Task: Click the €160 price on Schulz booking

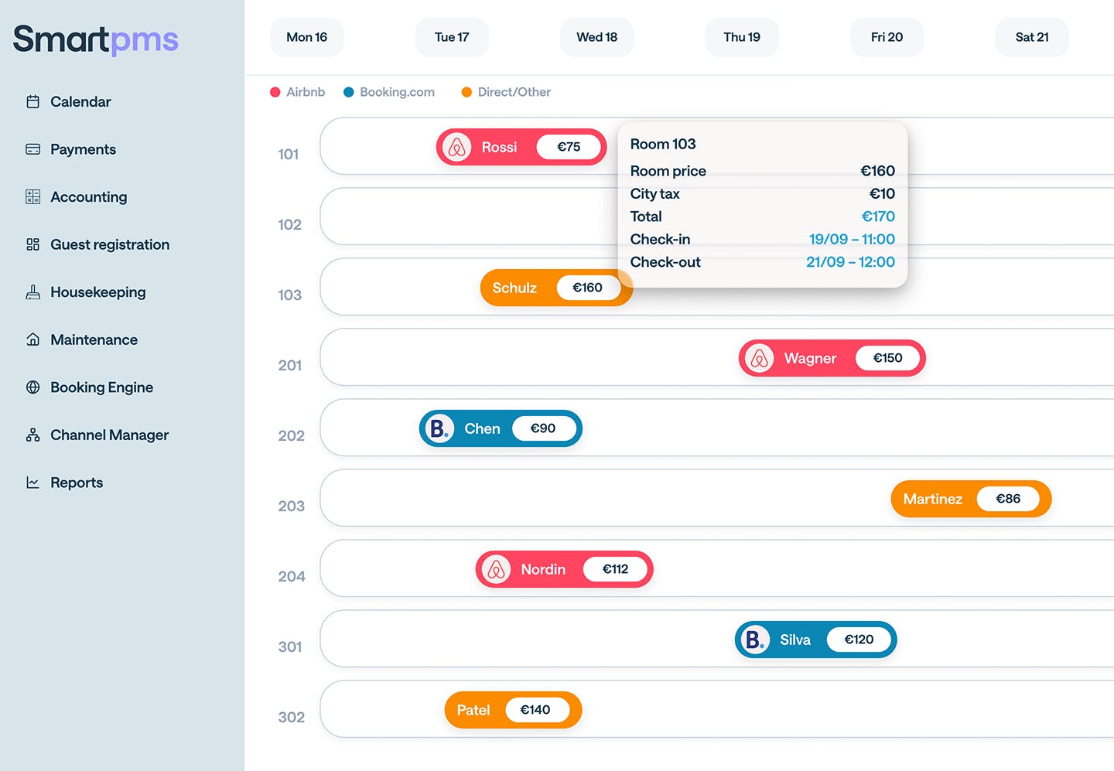Action: coord(587,288)
